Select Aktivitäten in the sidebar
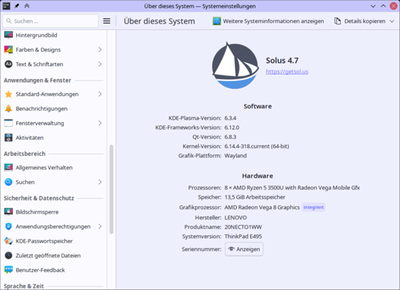Viewport: 400px width, 290px height. click(x=54, y=138)
